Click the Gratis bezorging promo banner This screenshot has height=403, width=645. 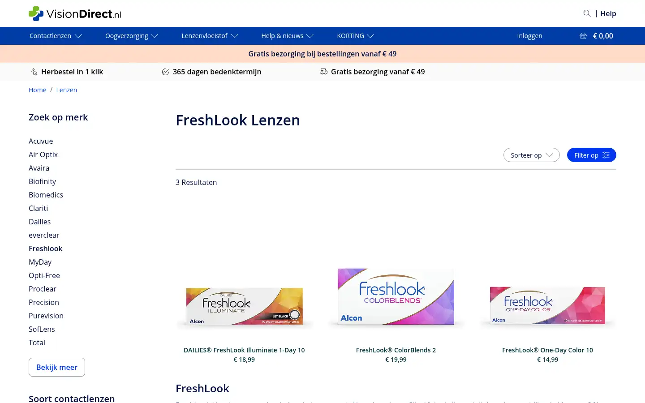click(322, 54)
